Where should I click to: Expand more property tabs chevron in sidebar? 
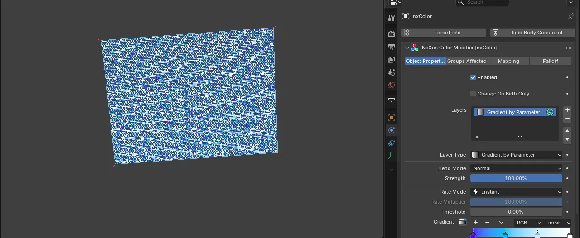point(391,170)
